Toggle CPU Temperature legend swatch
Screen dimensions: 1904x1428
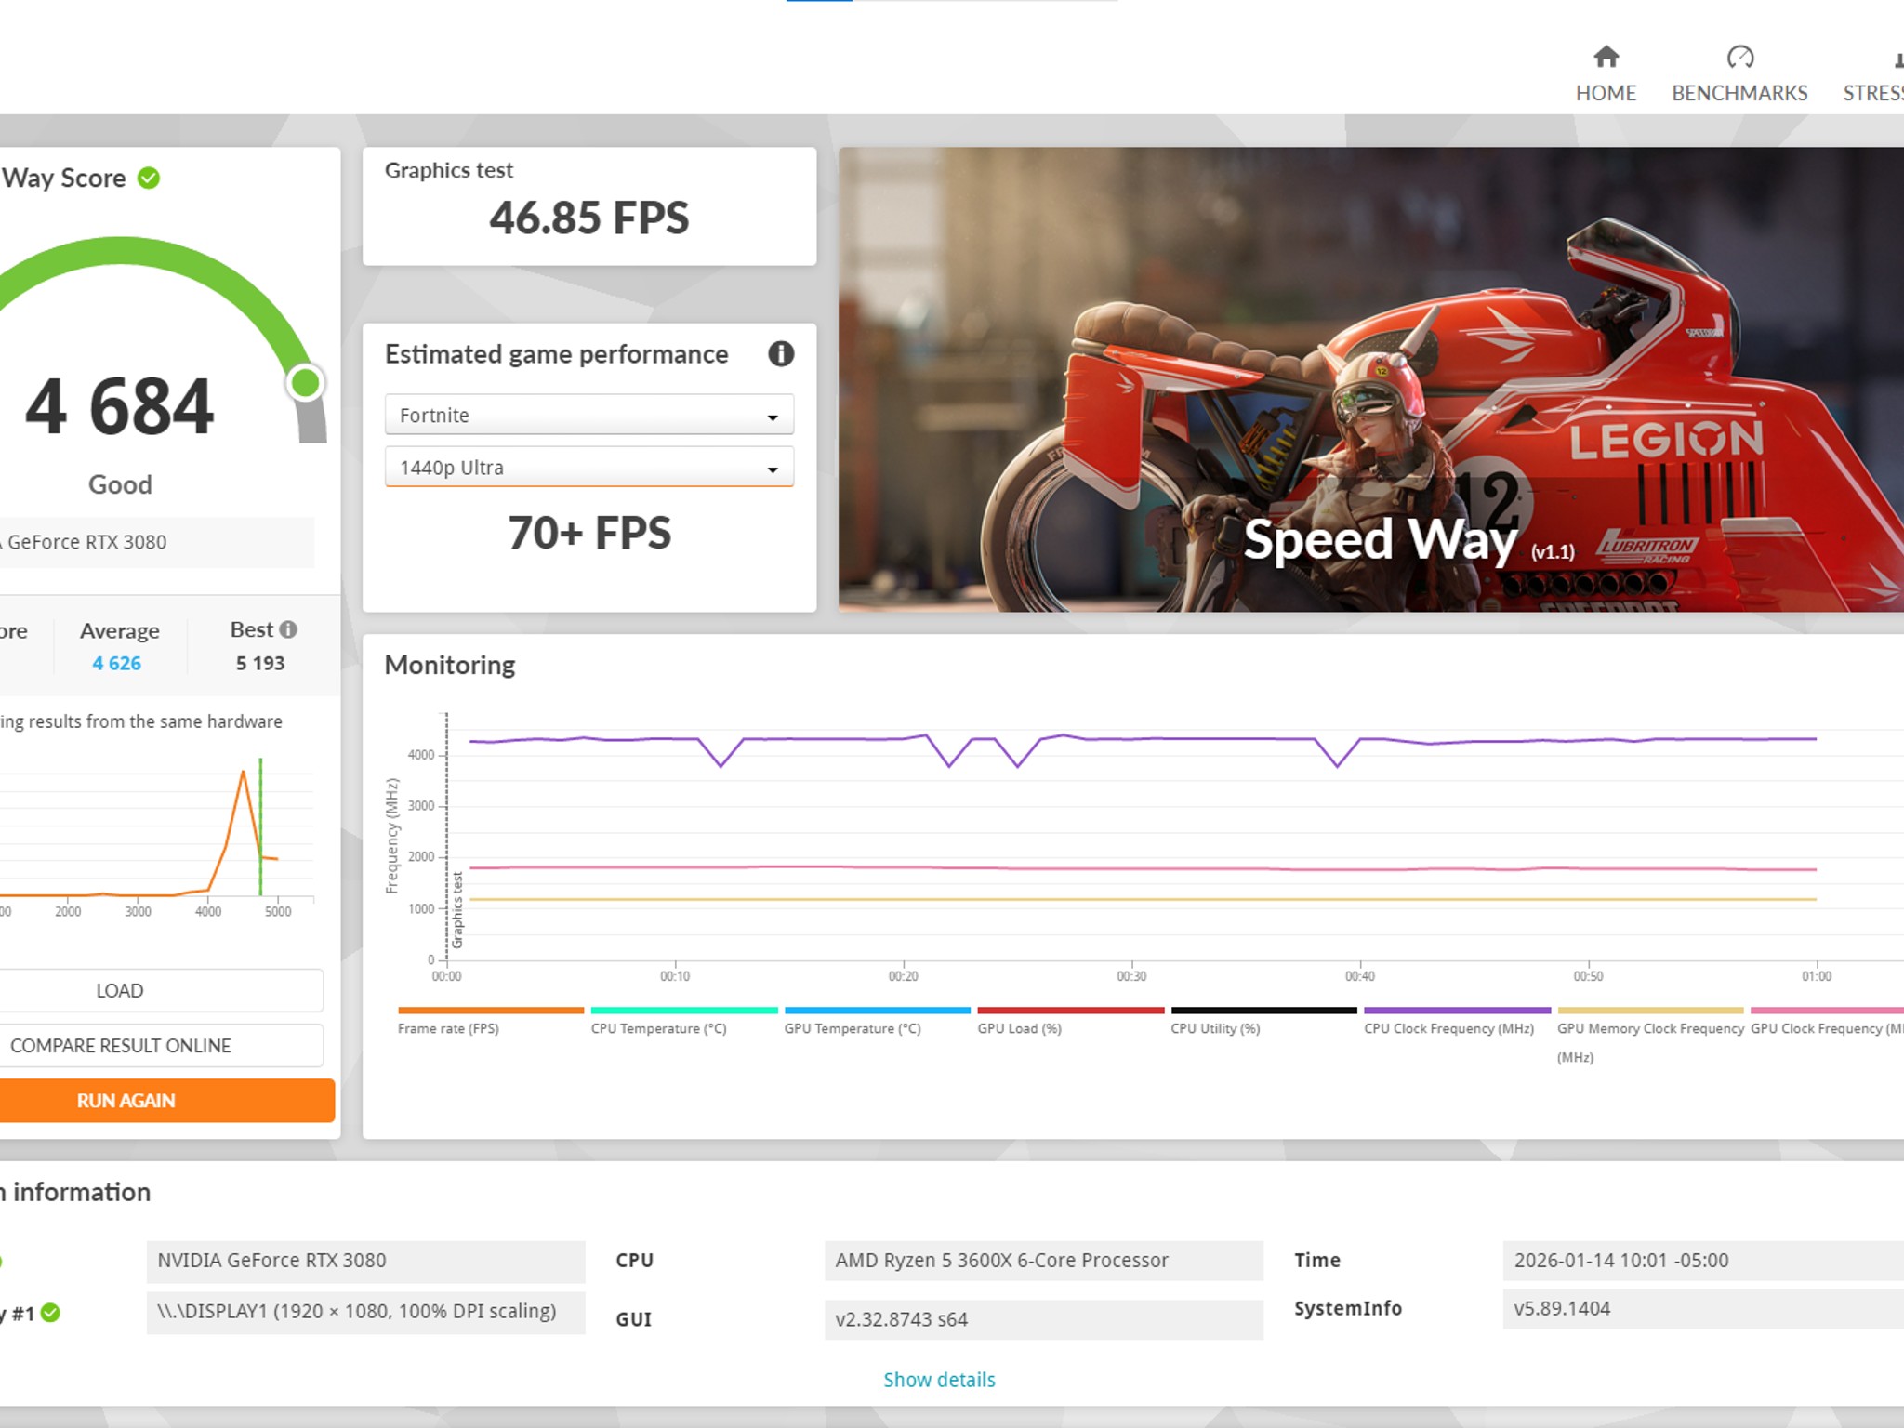click(x=684, y=1010)
